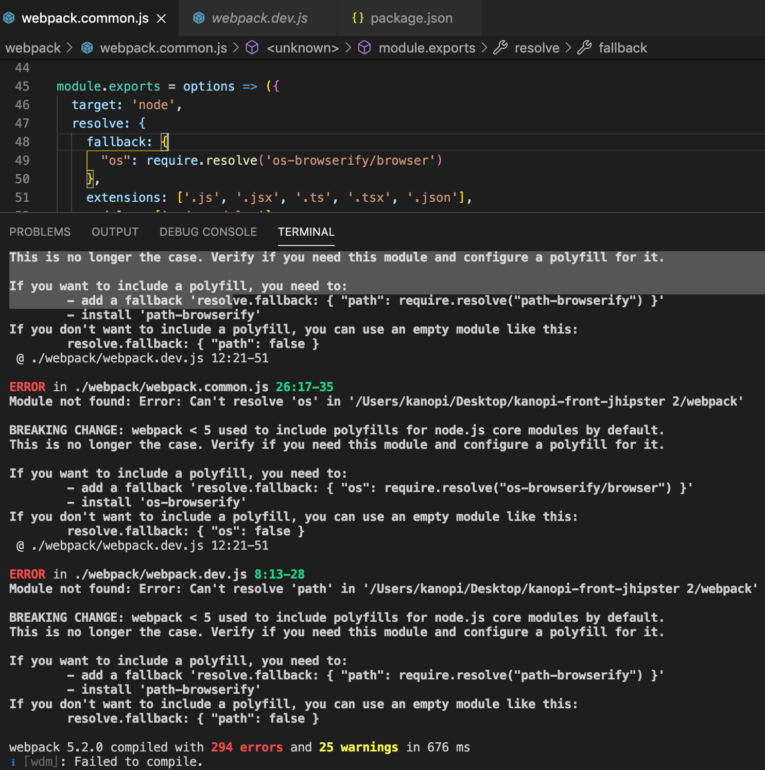Click the webpack icon on webpack.common.js tab

[9, 17]
